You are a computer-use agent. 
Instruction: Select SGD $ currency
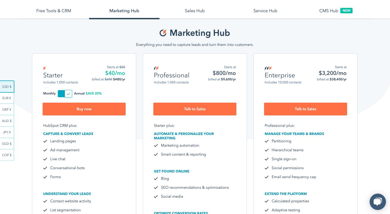coord(7,144)
